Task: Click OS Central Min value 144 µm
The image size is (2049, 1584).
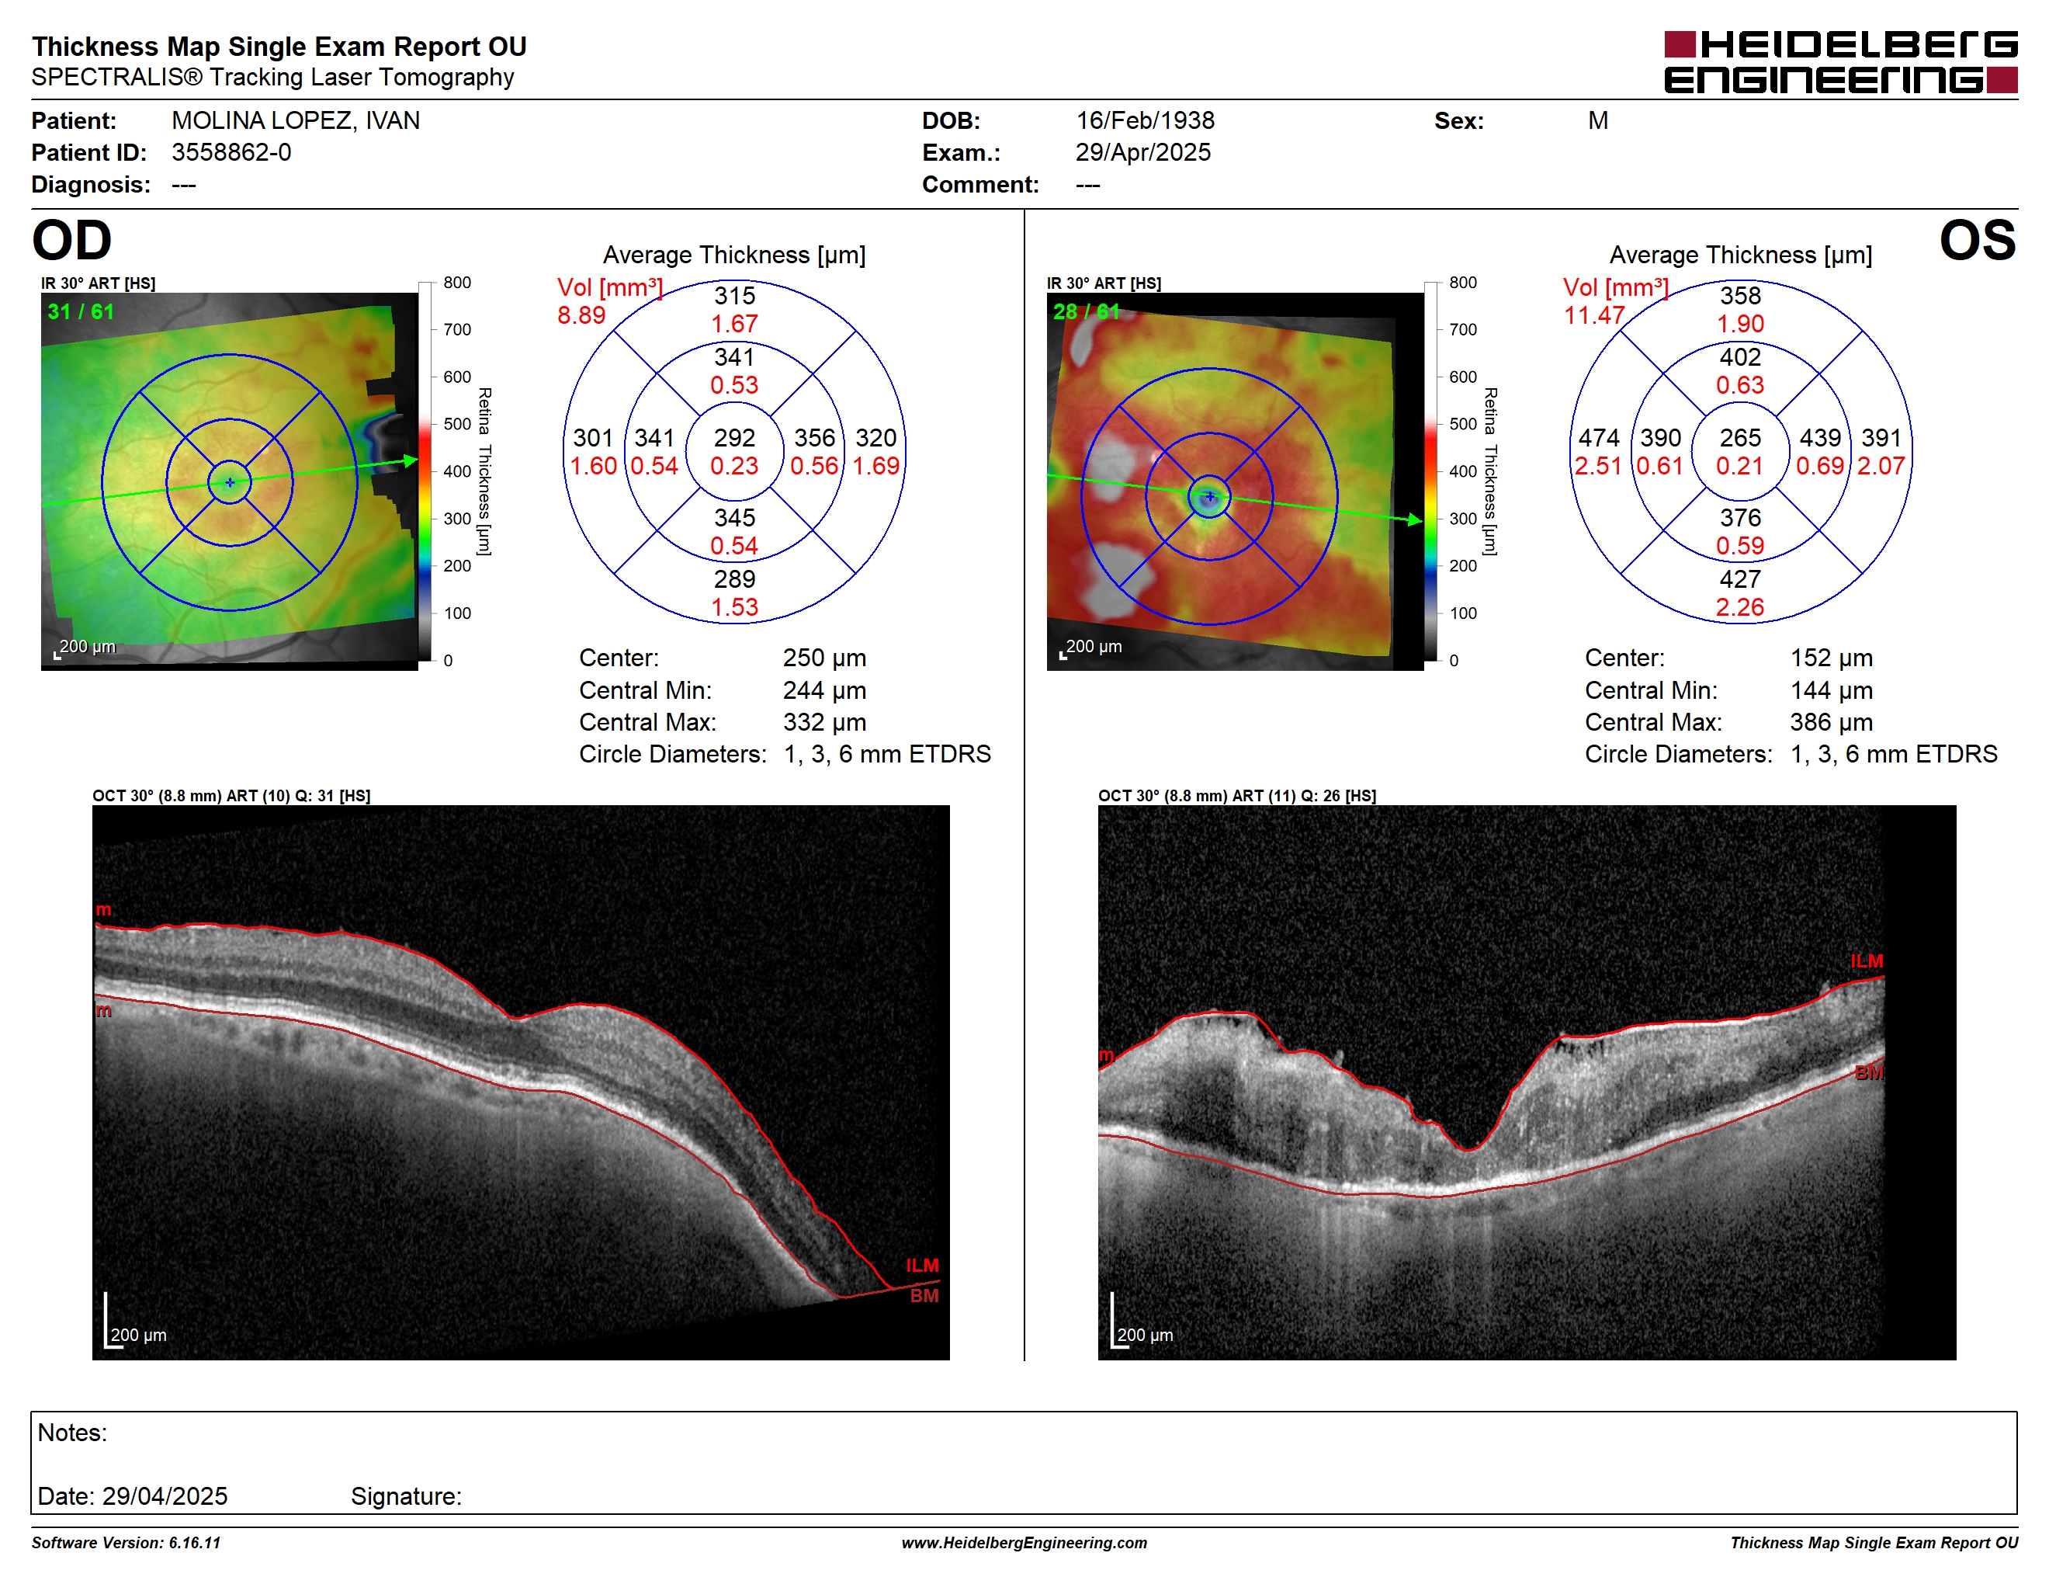Action: pos(1832,690)
